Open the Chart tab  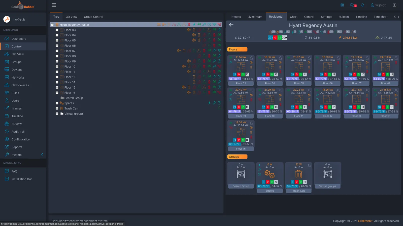[294, 17]
